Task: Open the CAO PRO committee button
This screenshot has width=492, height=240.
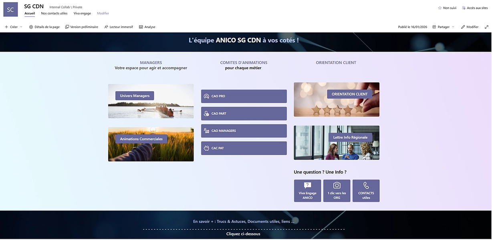Action: point(244,96)
